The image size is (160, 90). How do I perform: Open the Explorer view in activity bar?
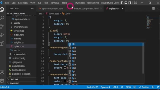click(2, 9)
